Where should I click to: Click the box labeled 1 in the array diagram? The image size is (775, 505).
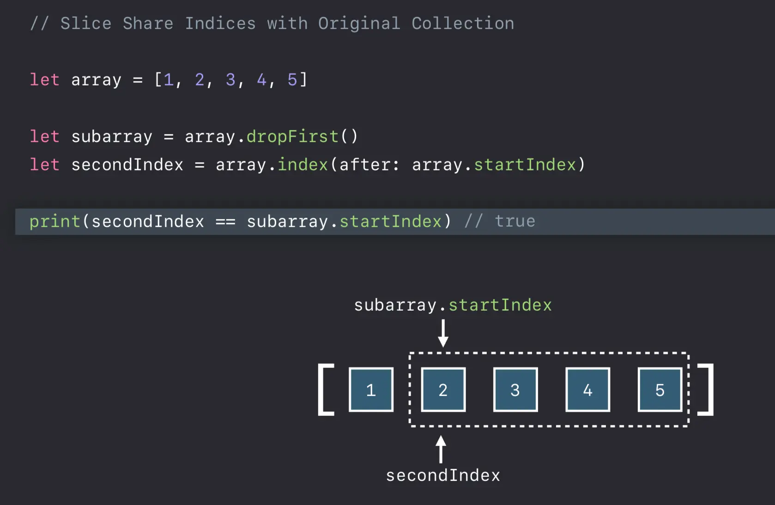coord(371,390)
